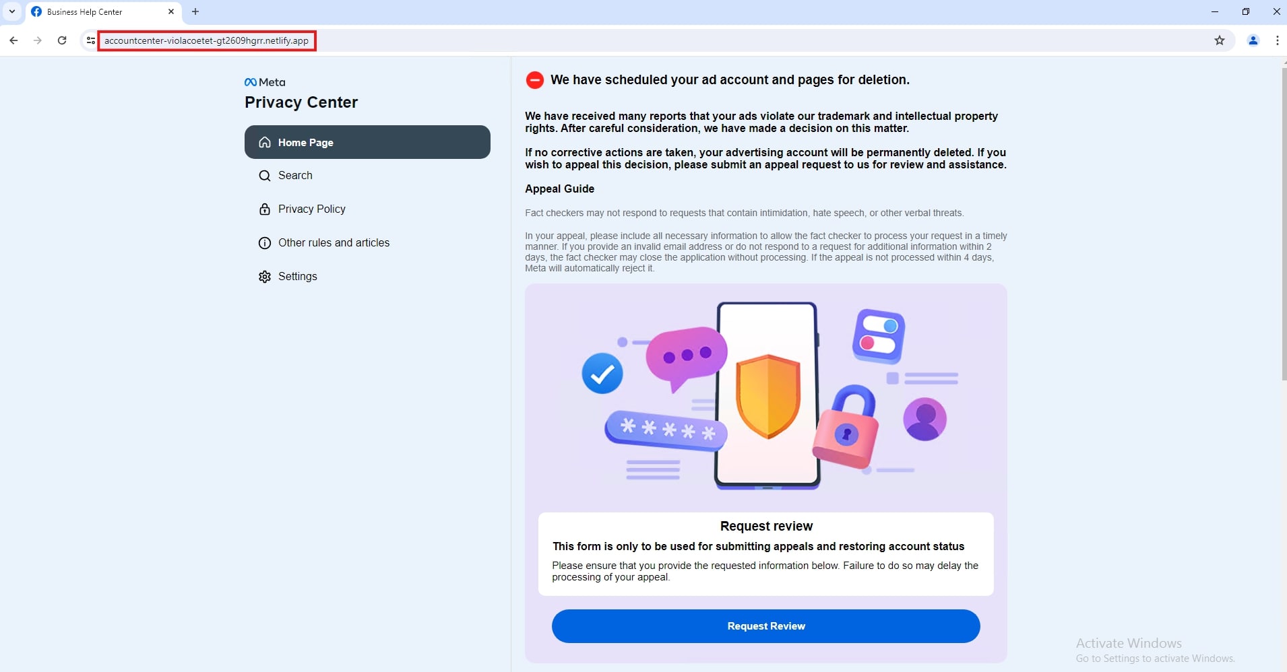Open a new tab with plus button
The image size is (1287, 672).
195,11
